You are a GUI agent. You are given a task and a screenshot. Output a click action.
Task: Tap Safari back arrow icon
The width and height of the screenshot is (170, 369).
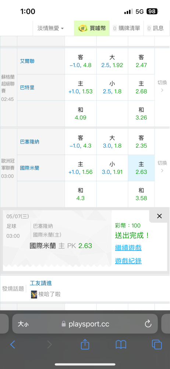pos(13,345)
